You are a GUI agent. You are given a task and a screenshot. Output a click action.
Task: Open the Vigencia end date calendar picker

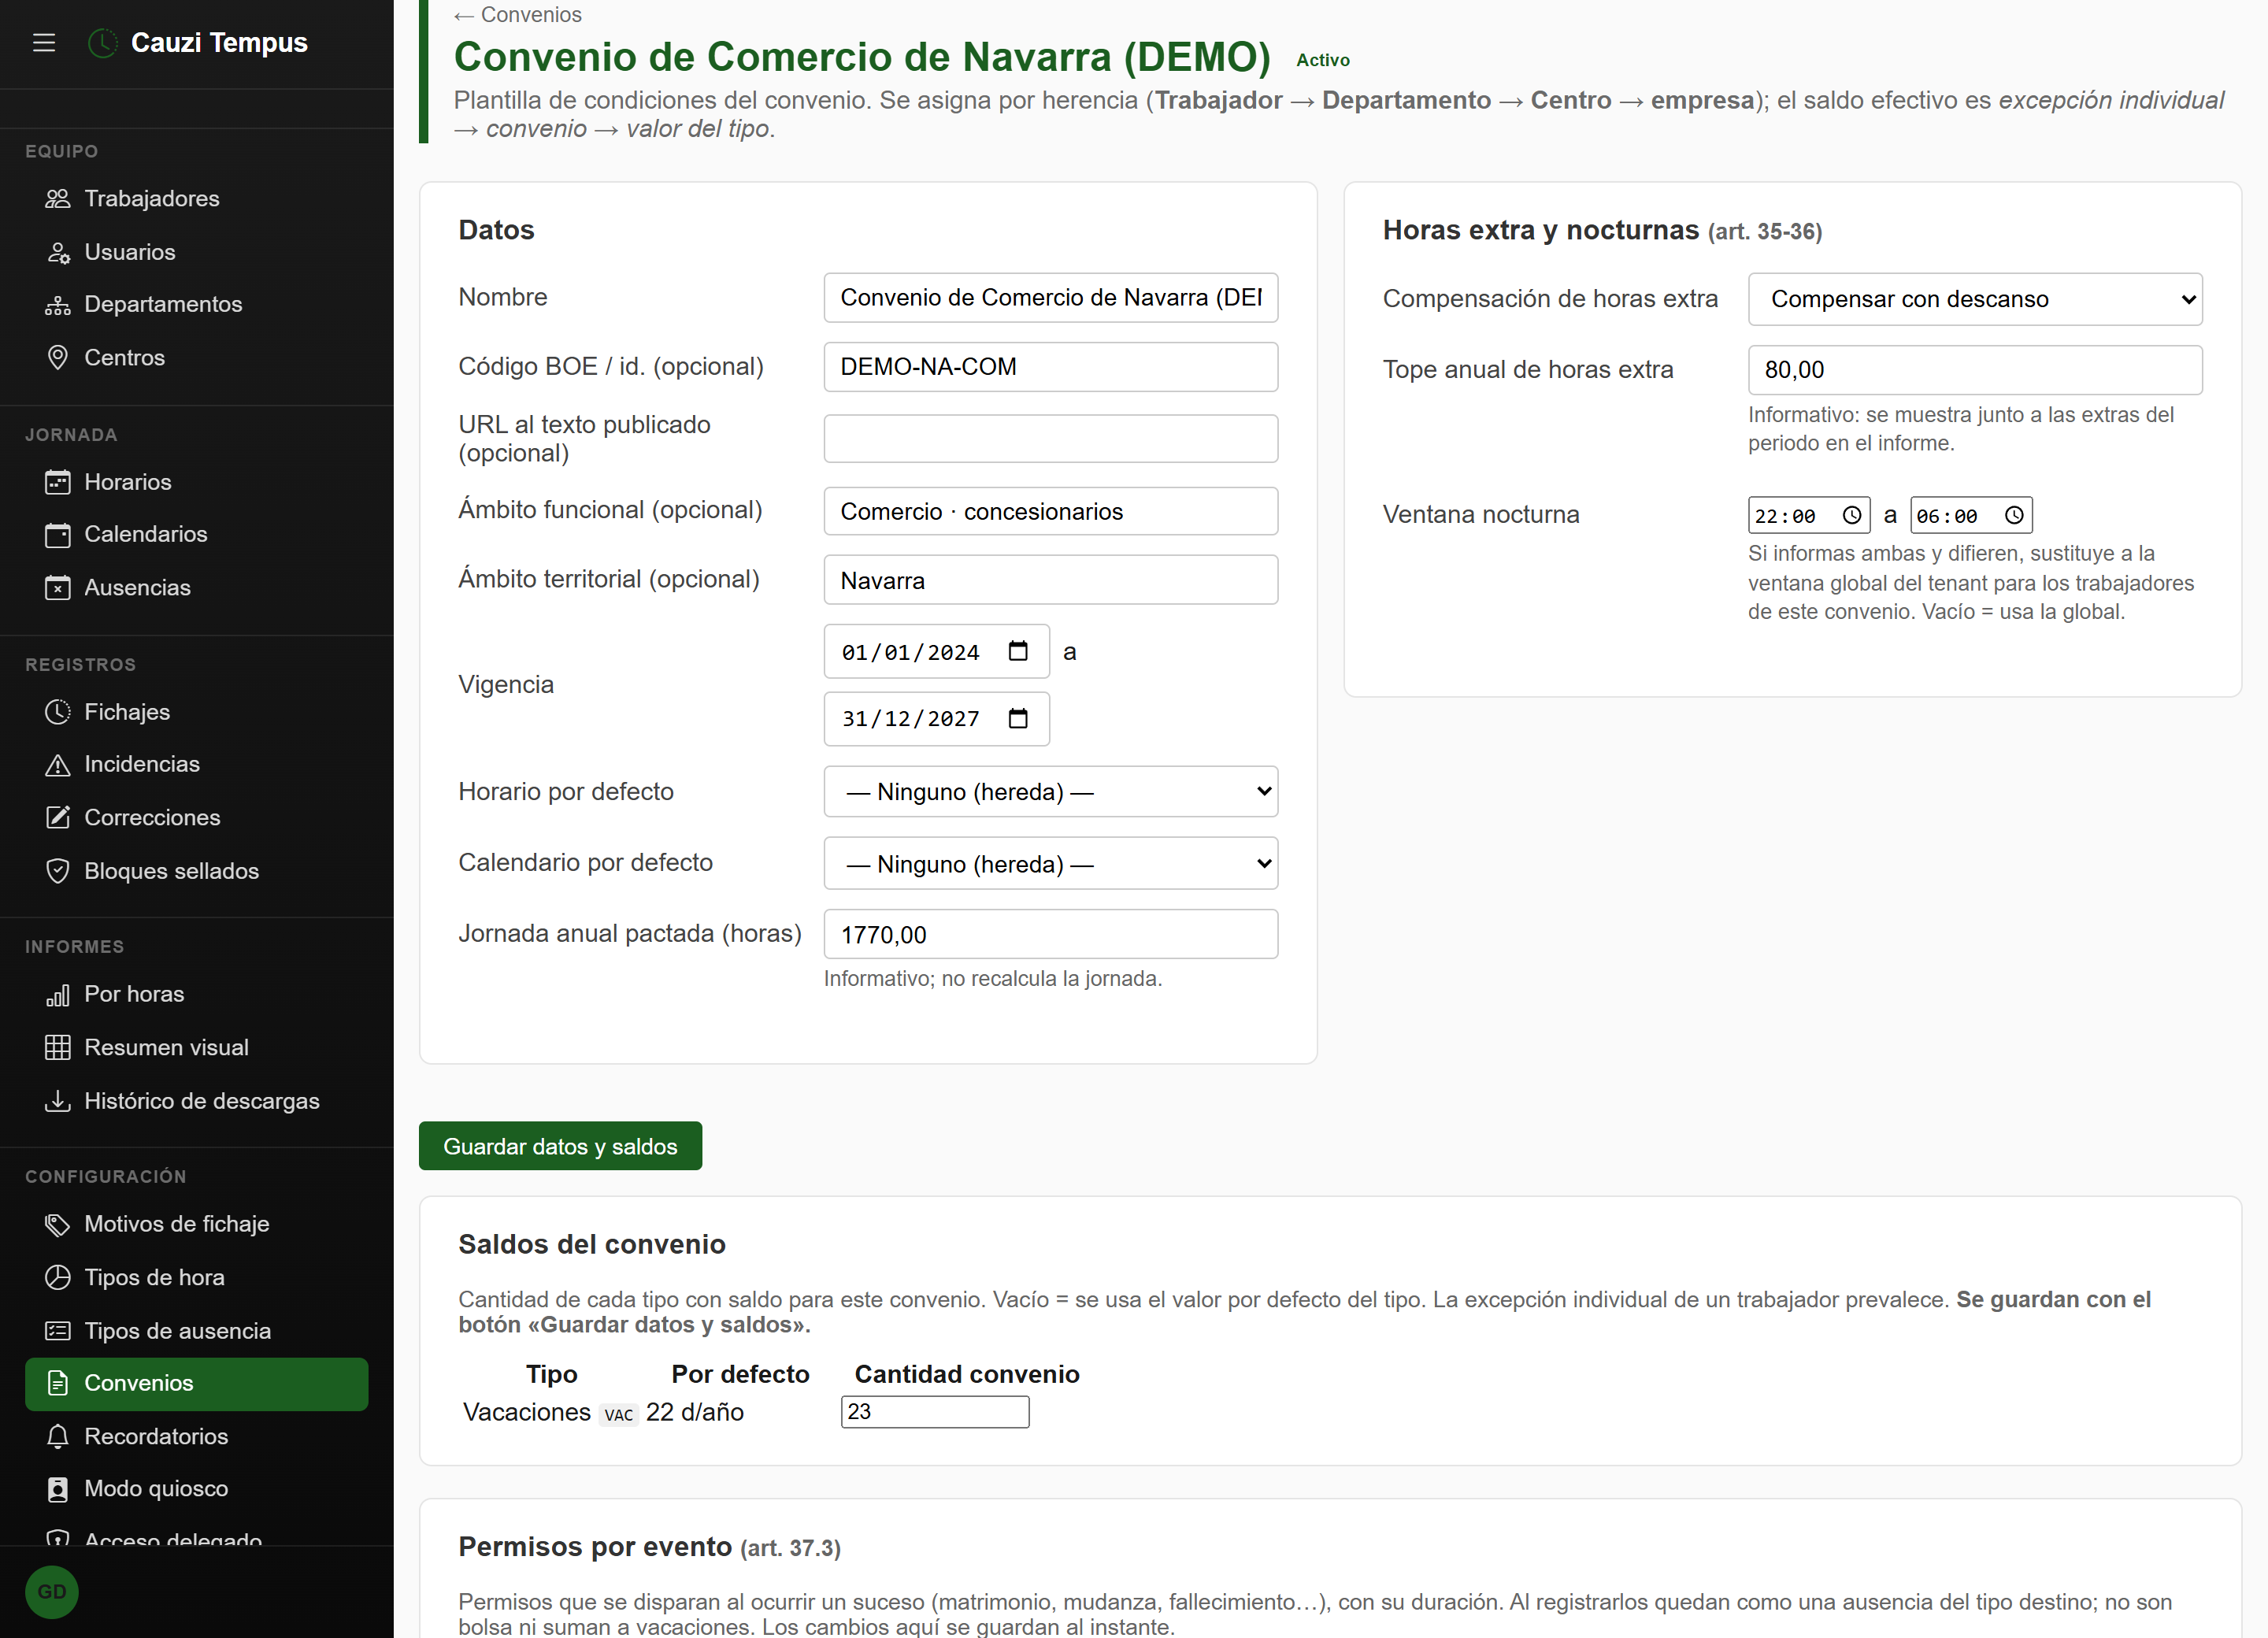1018,718
